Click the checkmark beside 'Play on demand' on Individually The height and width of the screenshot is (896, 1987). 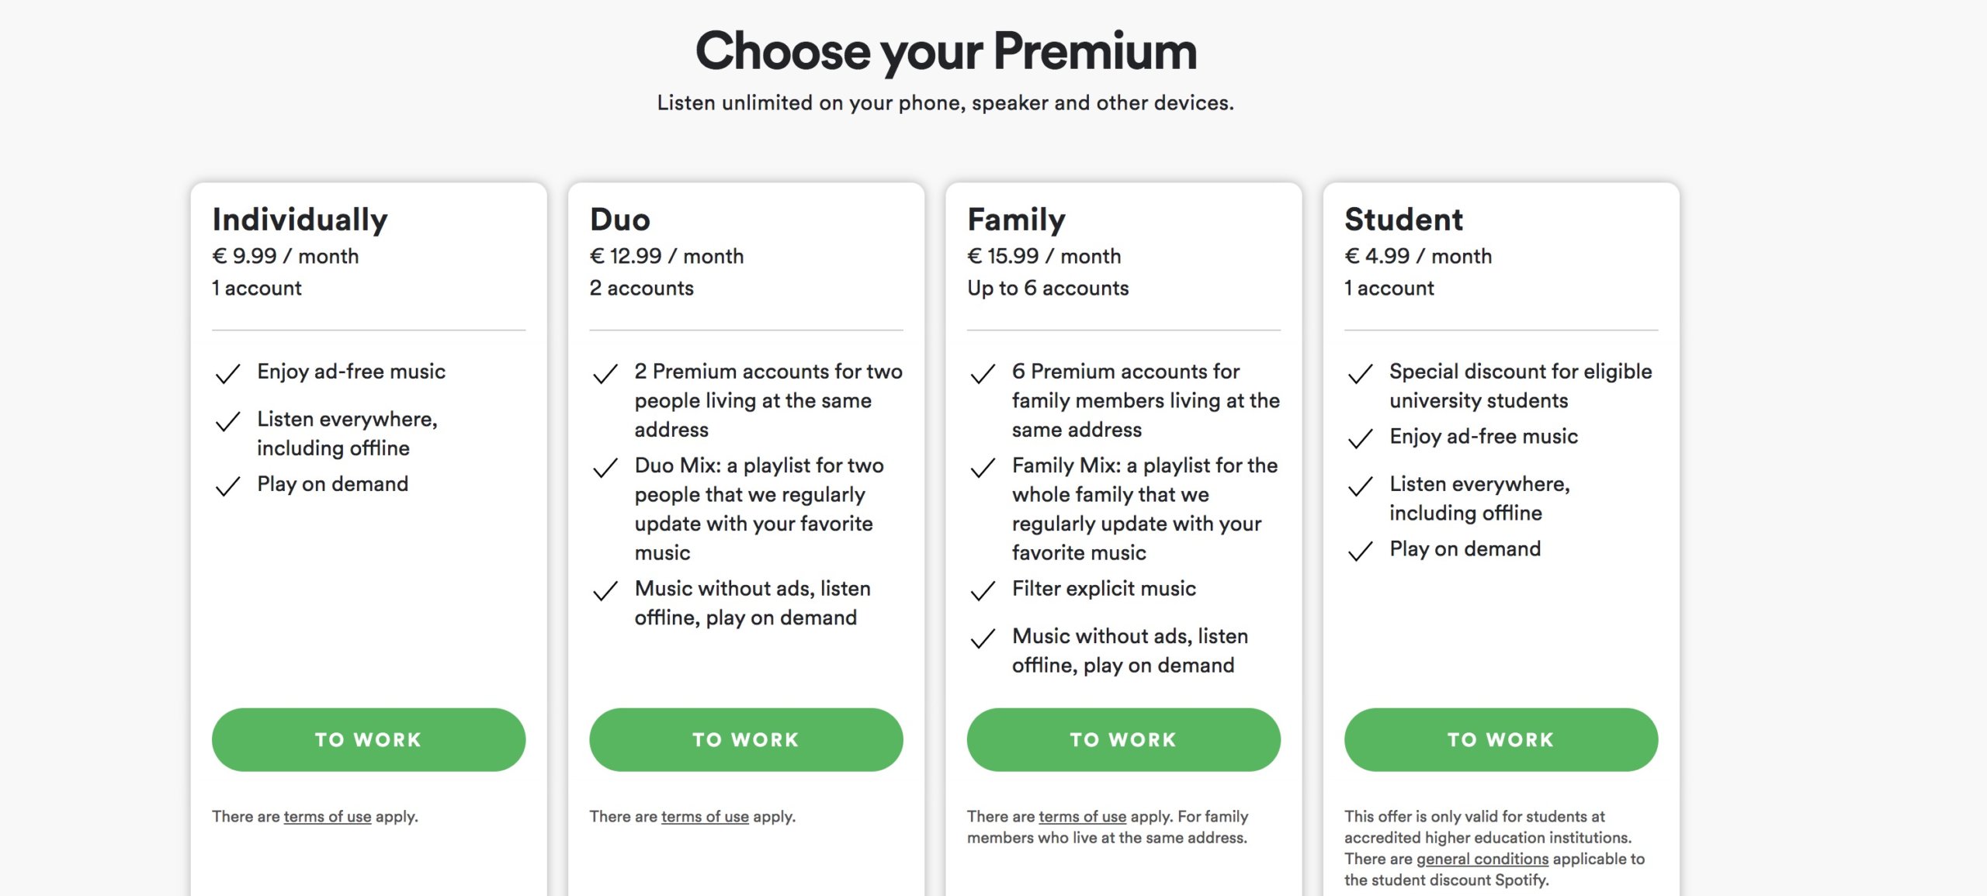tap(227, 485)
